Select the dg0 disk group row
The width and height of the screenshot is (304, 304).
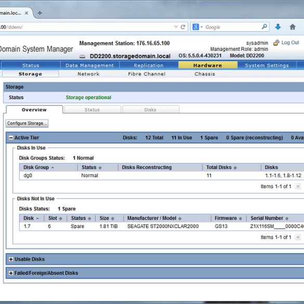point(162,176)
